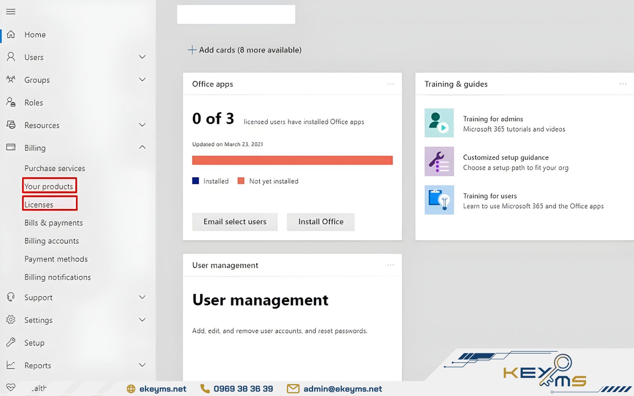
Task: Click the Email select users button
Action: pos(235,222)
